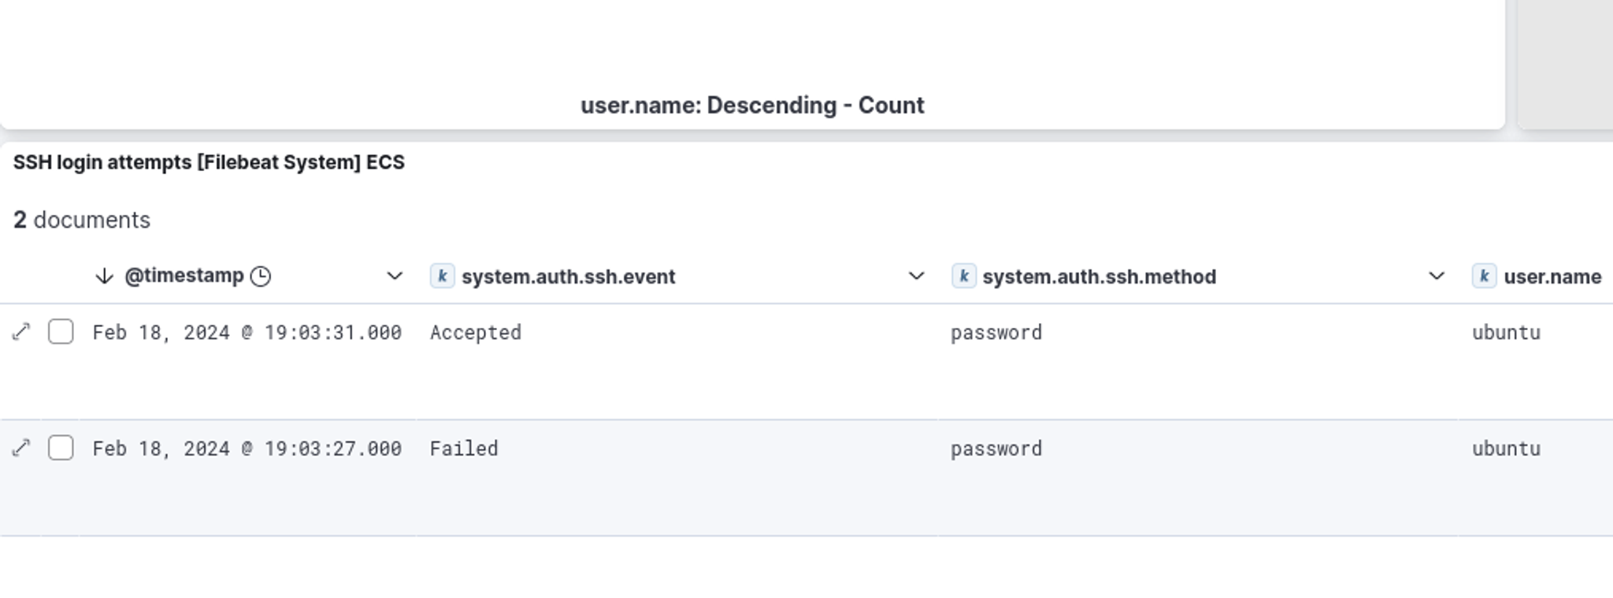Screen dimensions: 1613x598
Task: Click the Failed event cell
Action: [x=464, y=448]
